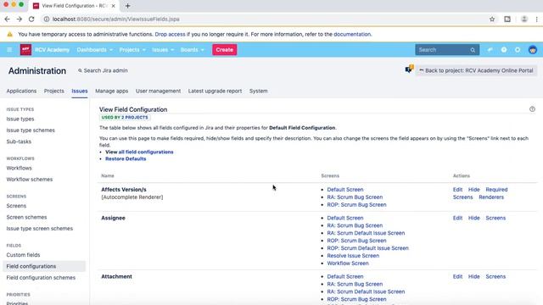
Task: Click Back to project RCV Academy Online Portal
Action: coord(476,70)
